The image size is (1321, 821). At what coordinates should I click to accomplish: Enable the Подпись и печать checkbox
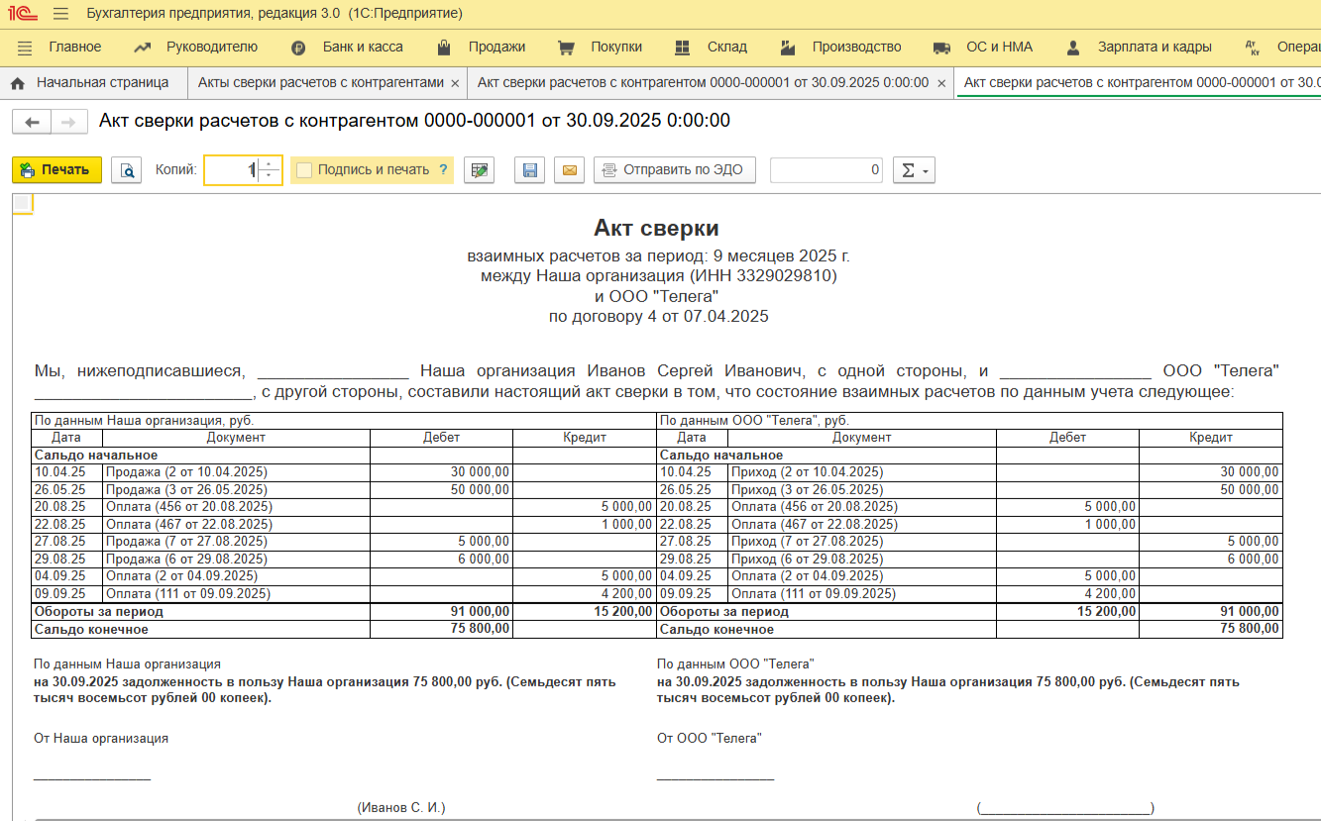click(304, 170)
